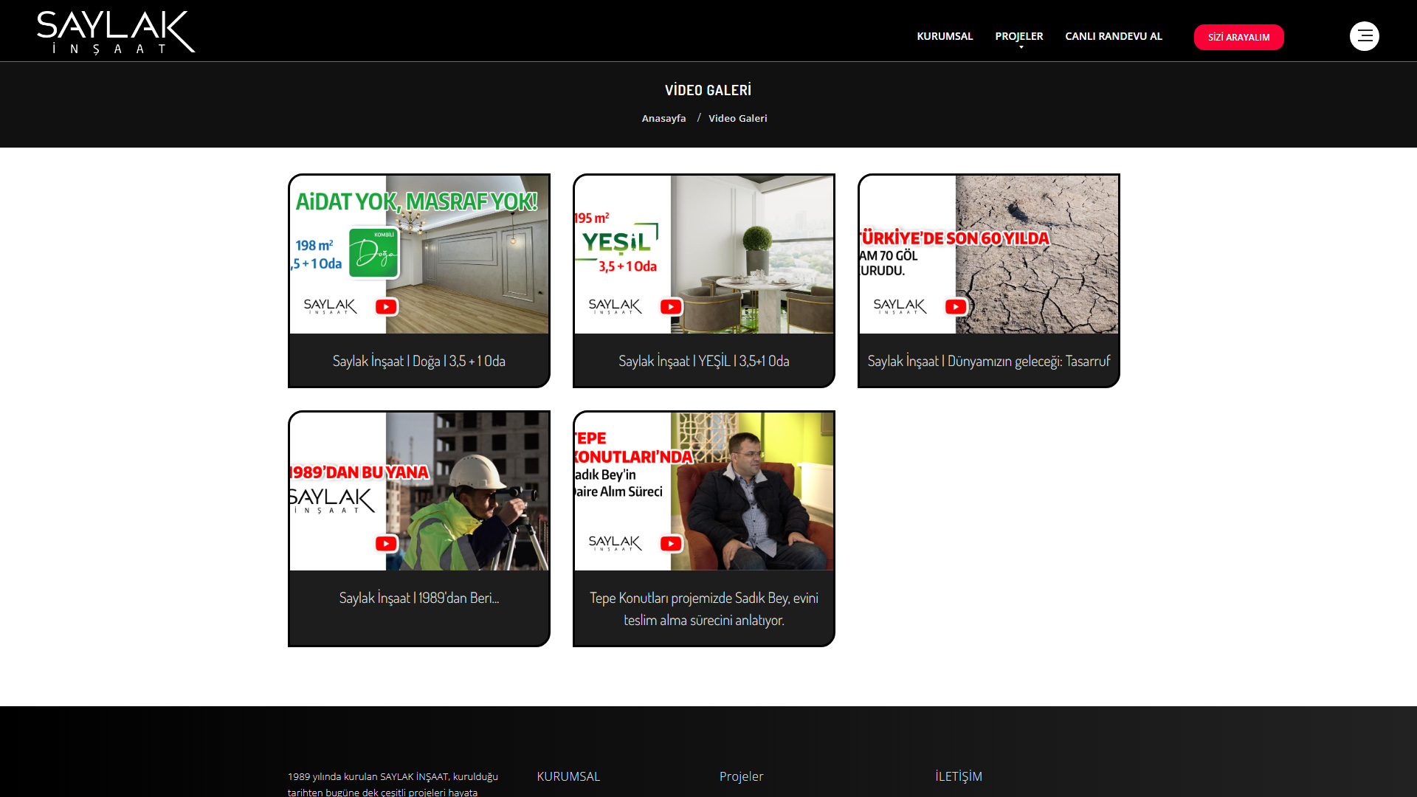The height and width of the screenshot is (797, 1417).
Task: Expand the PROJELER dropdown arrow
Action: click(1021, 47)
